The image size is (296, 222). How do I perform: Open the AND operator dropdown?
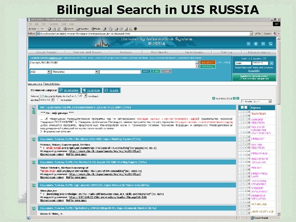(x=40, y=72)
